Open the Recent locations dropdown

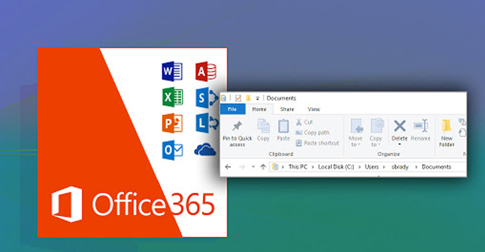coord(253,167)
